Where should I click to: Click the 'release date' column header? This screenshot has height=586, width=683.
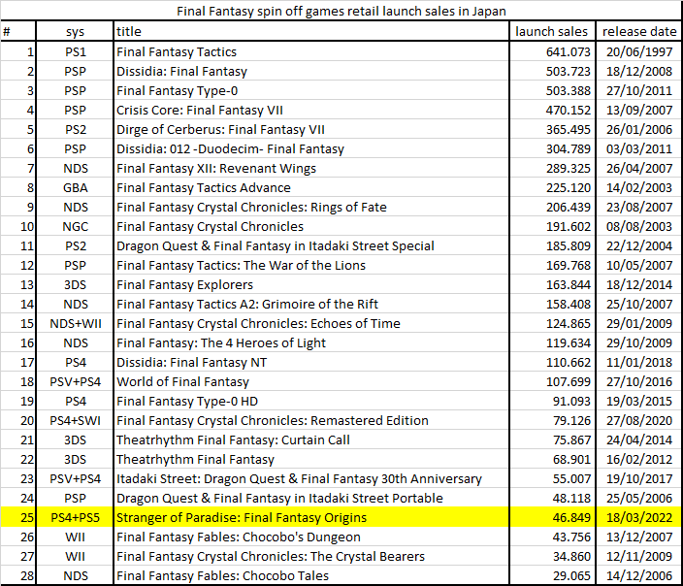point(637,32)
